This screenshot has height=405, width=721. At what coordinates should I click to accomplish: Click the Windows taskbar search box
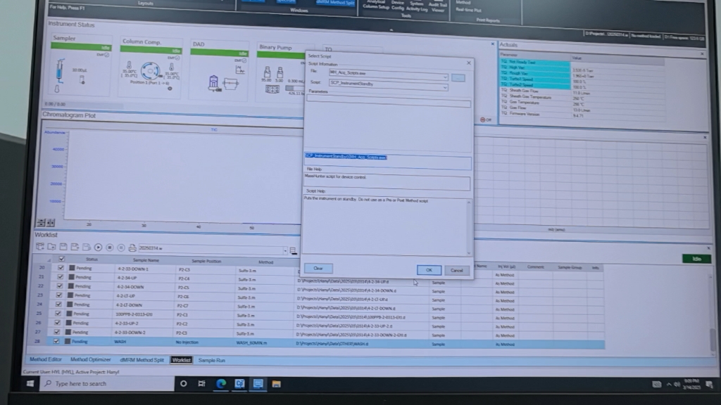click(x=108, y=383)
